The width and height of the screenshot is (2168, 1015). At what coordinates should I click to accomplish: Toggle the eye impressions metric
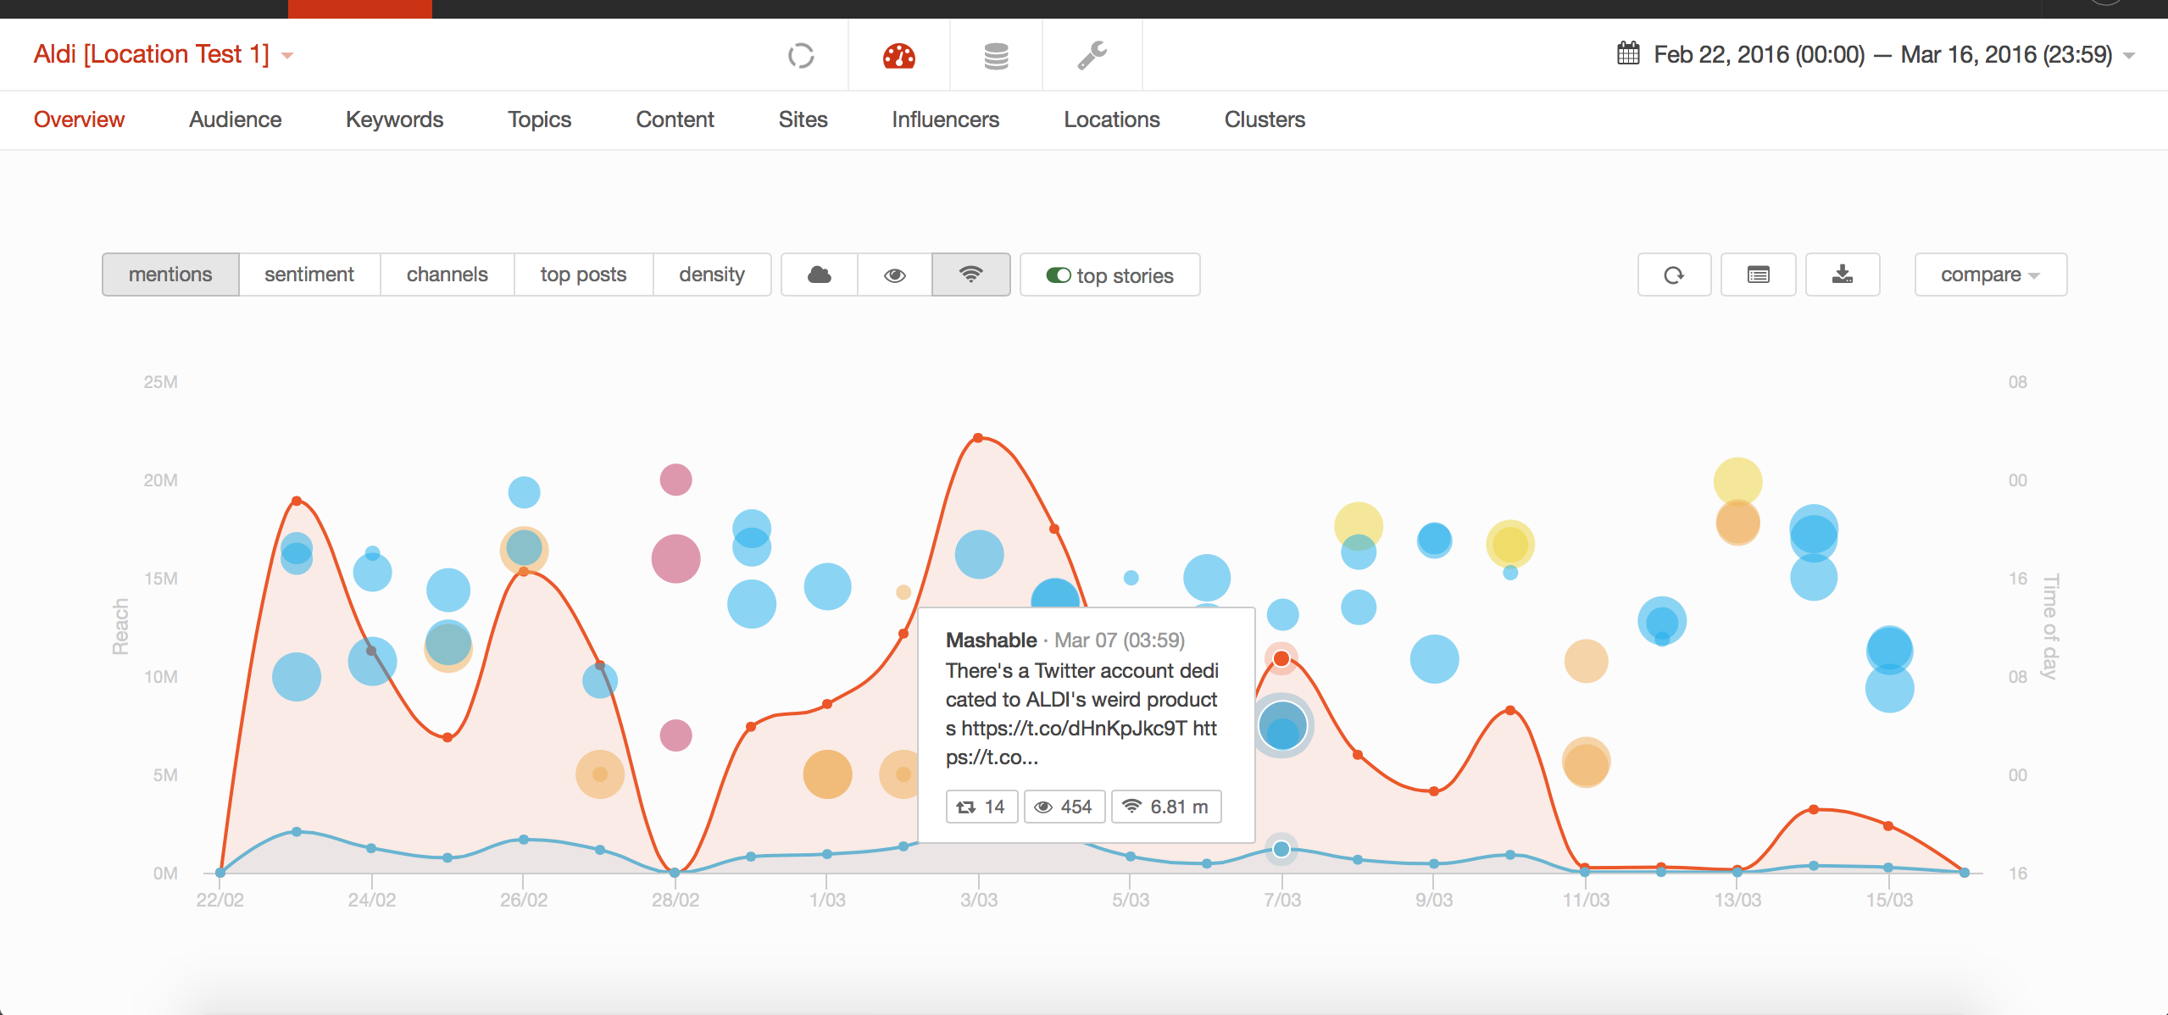tap(894, 275)
